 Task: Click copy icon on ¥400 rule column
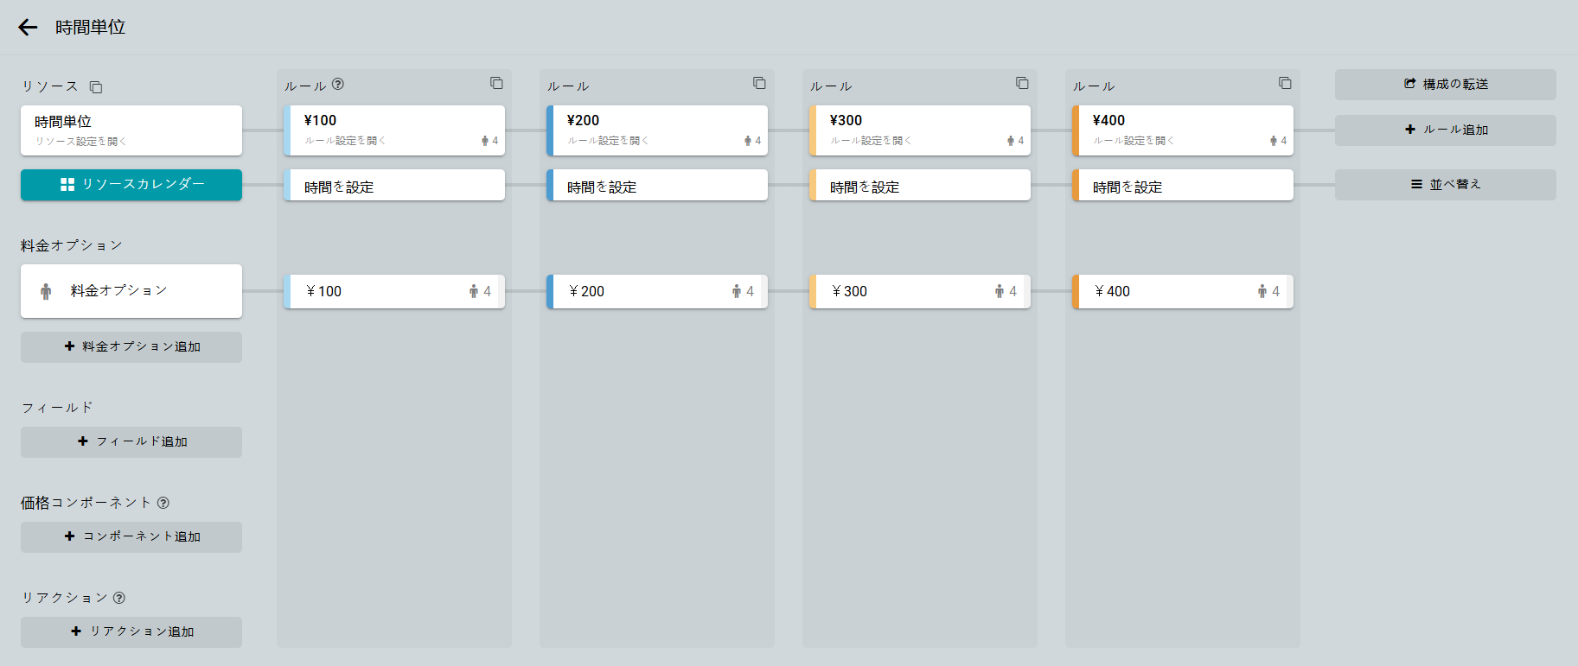[x=1285, y=83]
